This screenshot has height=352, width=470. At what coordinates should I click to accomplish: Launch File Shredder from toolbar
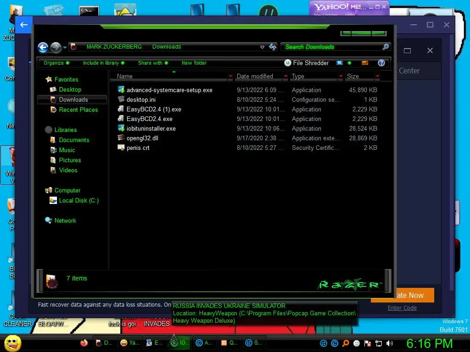(x=306, y=63)
